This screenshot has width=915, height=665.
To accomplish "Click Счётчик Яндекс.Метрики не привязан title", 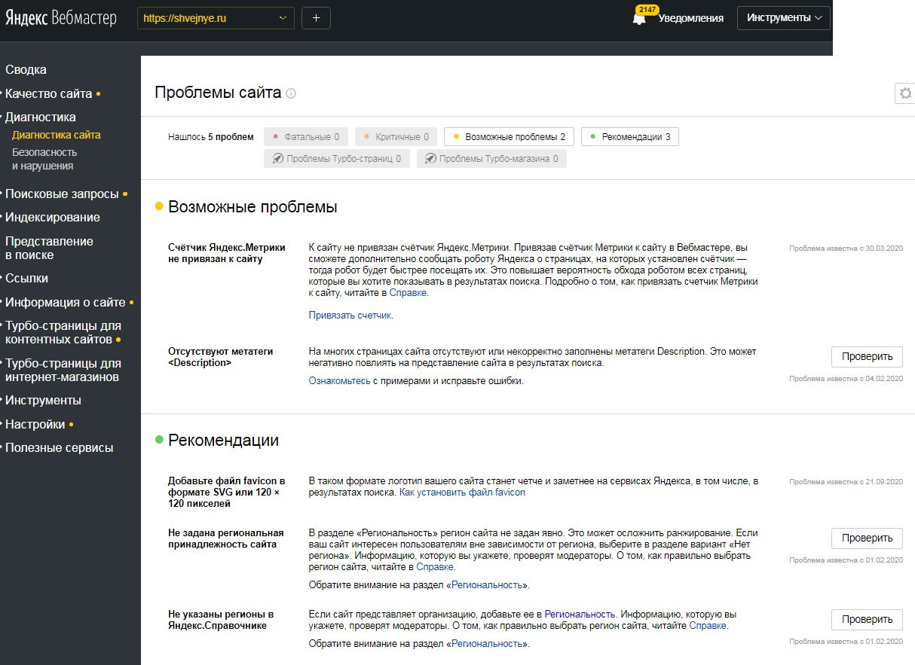I will (226, 253).
